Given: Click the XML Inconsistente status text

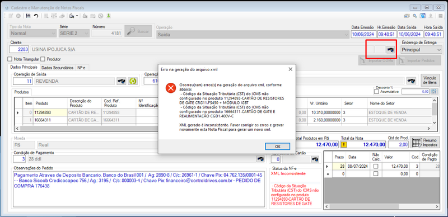Looking at the screenshot, I should [288, 173].
